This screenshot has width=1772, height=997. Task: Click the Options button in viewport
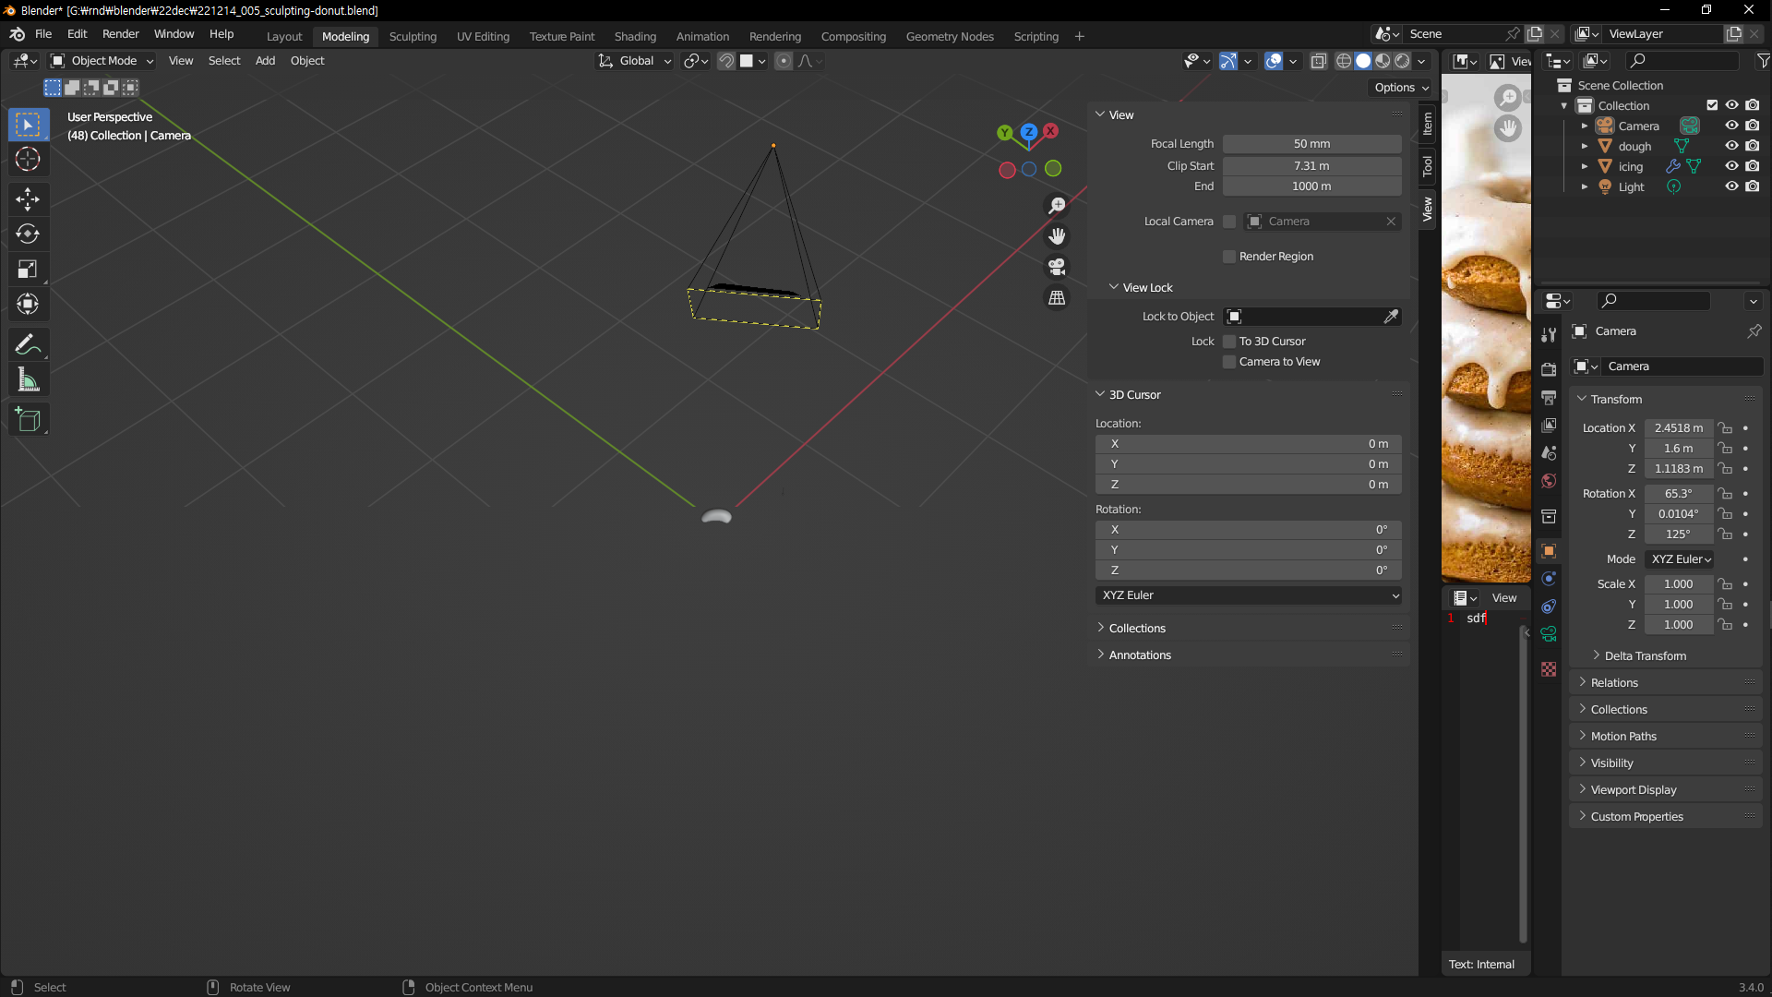click(x=1400, y=88)
